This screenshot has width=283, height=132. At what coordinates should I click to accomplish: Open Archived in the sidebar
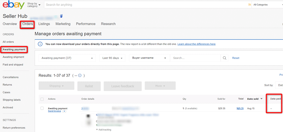pos(8,107)
